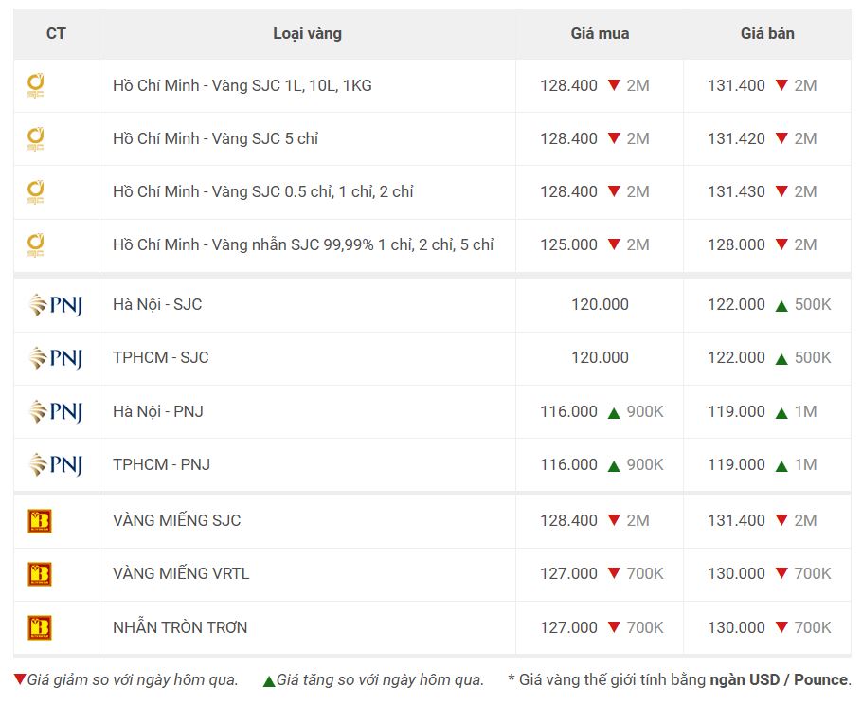This screenshot has width=862, height=705.
Task: Click the SJC logo beside Vàng SJC 1L, 10L, 1KG
Action: 36,86
